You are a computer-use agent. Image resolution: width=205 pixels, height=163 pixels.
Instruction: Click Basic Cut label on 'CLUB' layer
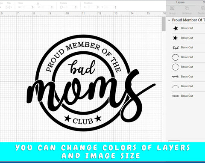pyautogui.click(x=187, y=96)
